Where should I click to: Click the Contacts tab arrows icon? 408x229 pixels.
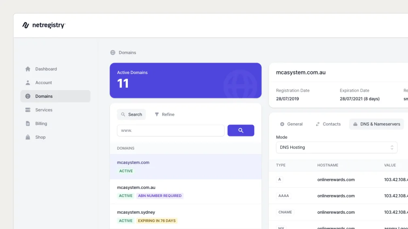317,124
